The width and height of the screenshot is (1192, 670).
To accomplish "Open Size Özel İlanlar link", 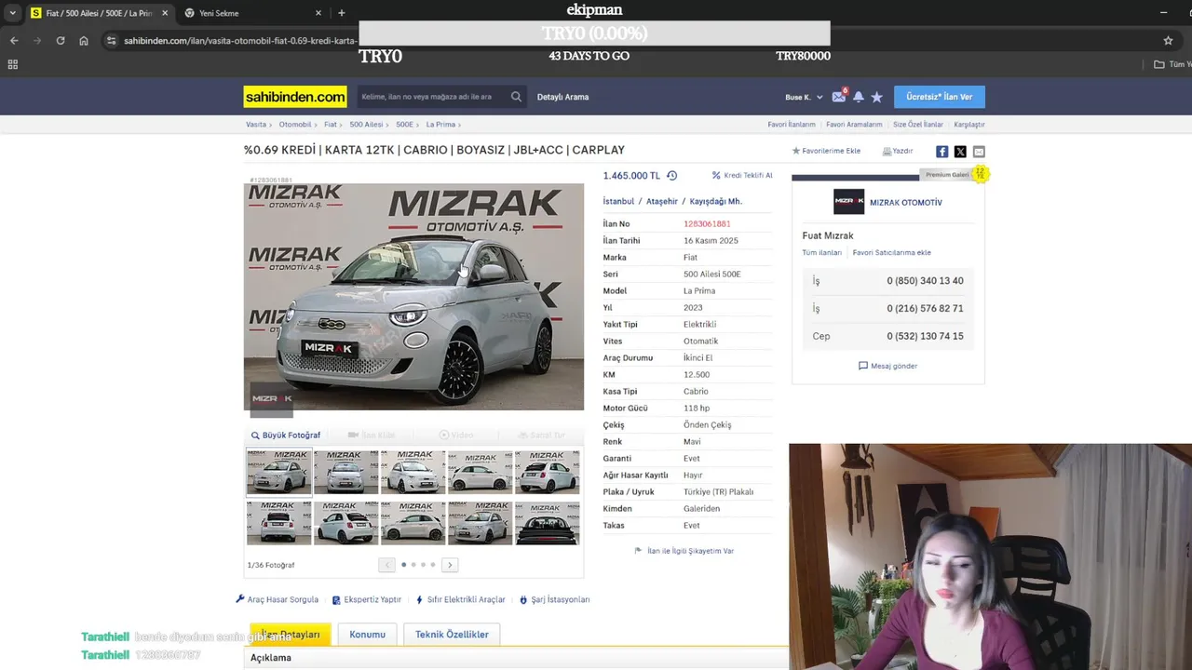I will (x=918, y=125).
